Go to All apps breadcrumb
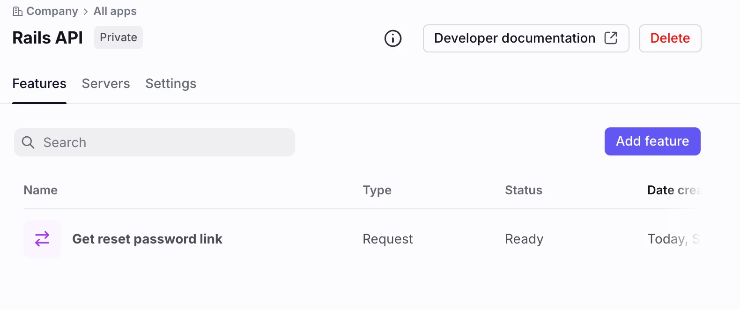The width and height of the screenshot is (740, 310). (x=115, y=11)
